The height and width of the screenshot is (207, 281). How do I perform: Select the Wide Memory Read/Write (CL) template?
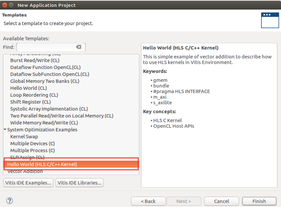(44, 123)
